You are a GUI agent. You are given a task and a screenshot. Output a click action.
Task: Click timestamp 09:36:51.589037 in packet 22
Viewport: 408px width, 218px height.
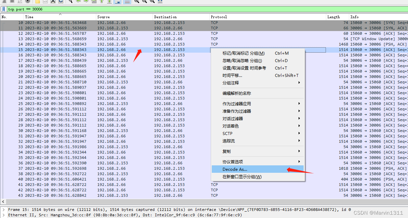tap(56, 87)
